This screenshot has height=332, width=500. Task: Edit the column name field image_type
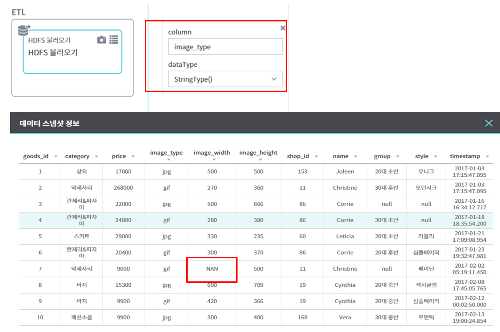click(225, 47)
